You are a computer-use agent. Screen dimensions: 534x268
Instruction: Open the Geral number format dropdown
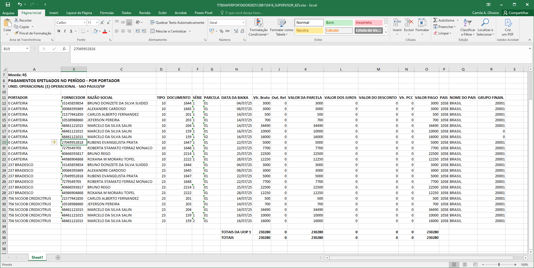click(x=243, y=23)
